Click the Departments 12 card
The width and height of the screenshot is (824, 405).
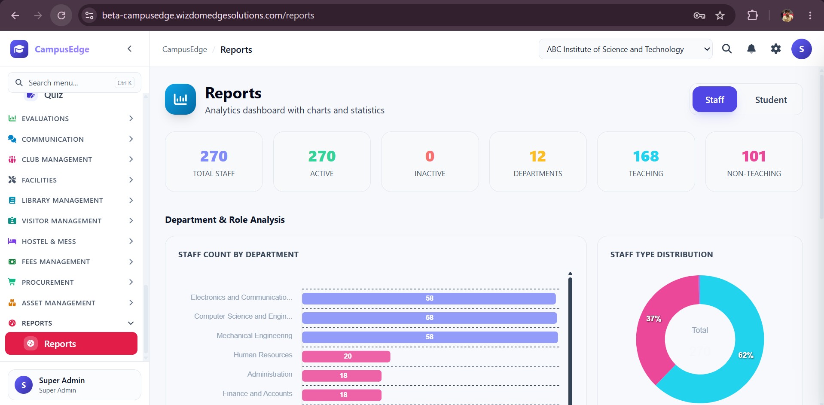coord(538,161)
